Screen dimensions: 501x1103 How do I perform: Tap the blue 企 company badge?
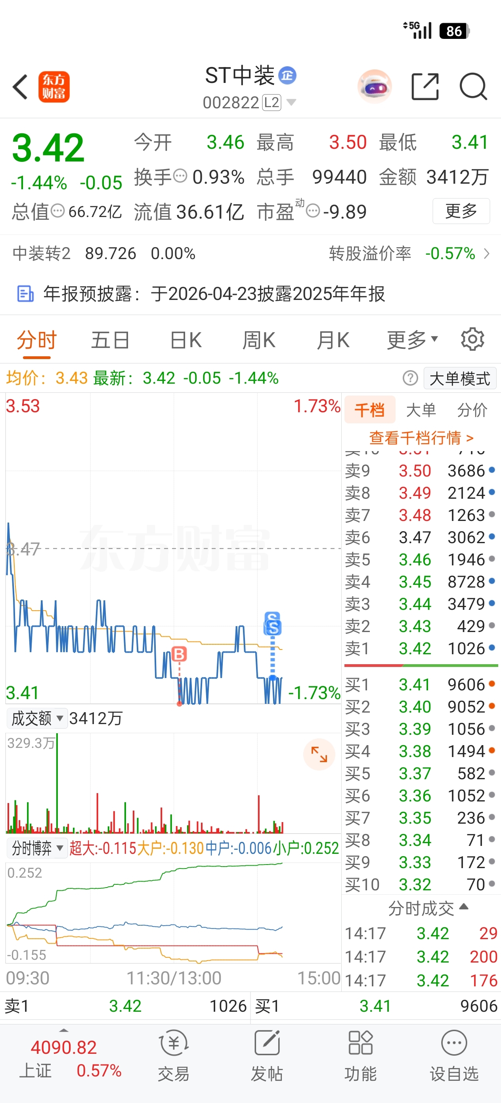287,76
